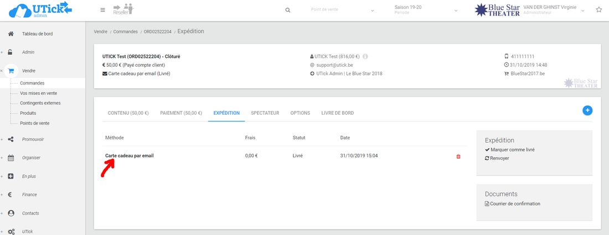Screen dimensions: 609x235
Task: Open the Saison 19-20 période dropdown
Action: (x=425, y=10)
